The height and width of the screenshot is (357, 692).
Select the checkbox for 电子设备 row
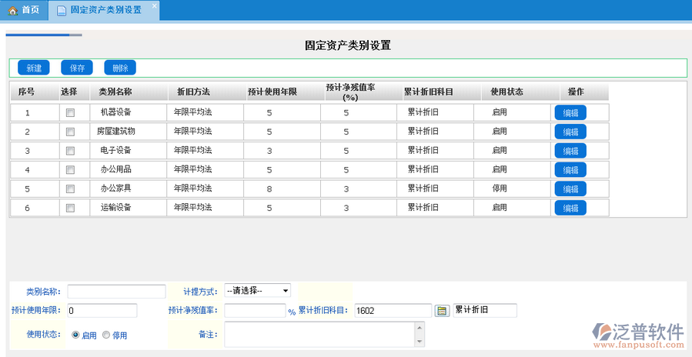tap(71, 151)
